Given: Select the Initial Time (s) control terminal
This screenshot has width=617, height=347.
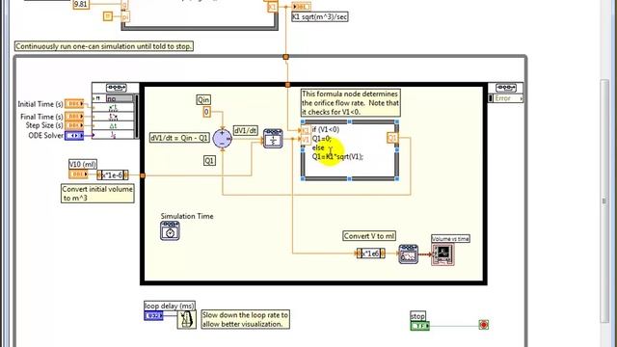Looking at the screenshot, I should (x=74, y=103).
